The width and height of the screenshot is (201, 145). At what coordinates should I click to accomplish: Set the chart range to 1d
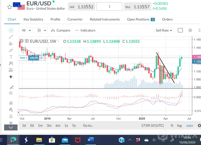point(24,126)
